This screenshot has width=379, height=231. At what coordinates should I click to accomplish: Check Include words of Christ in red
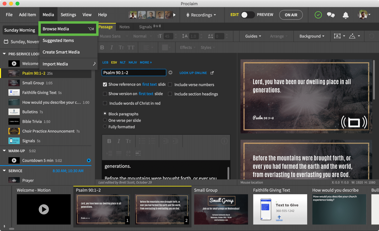pos(105,103)
